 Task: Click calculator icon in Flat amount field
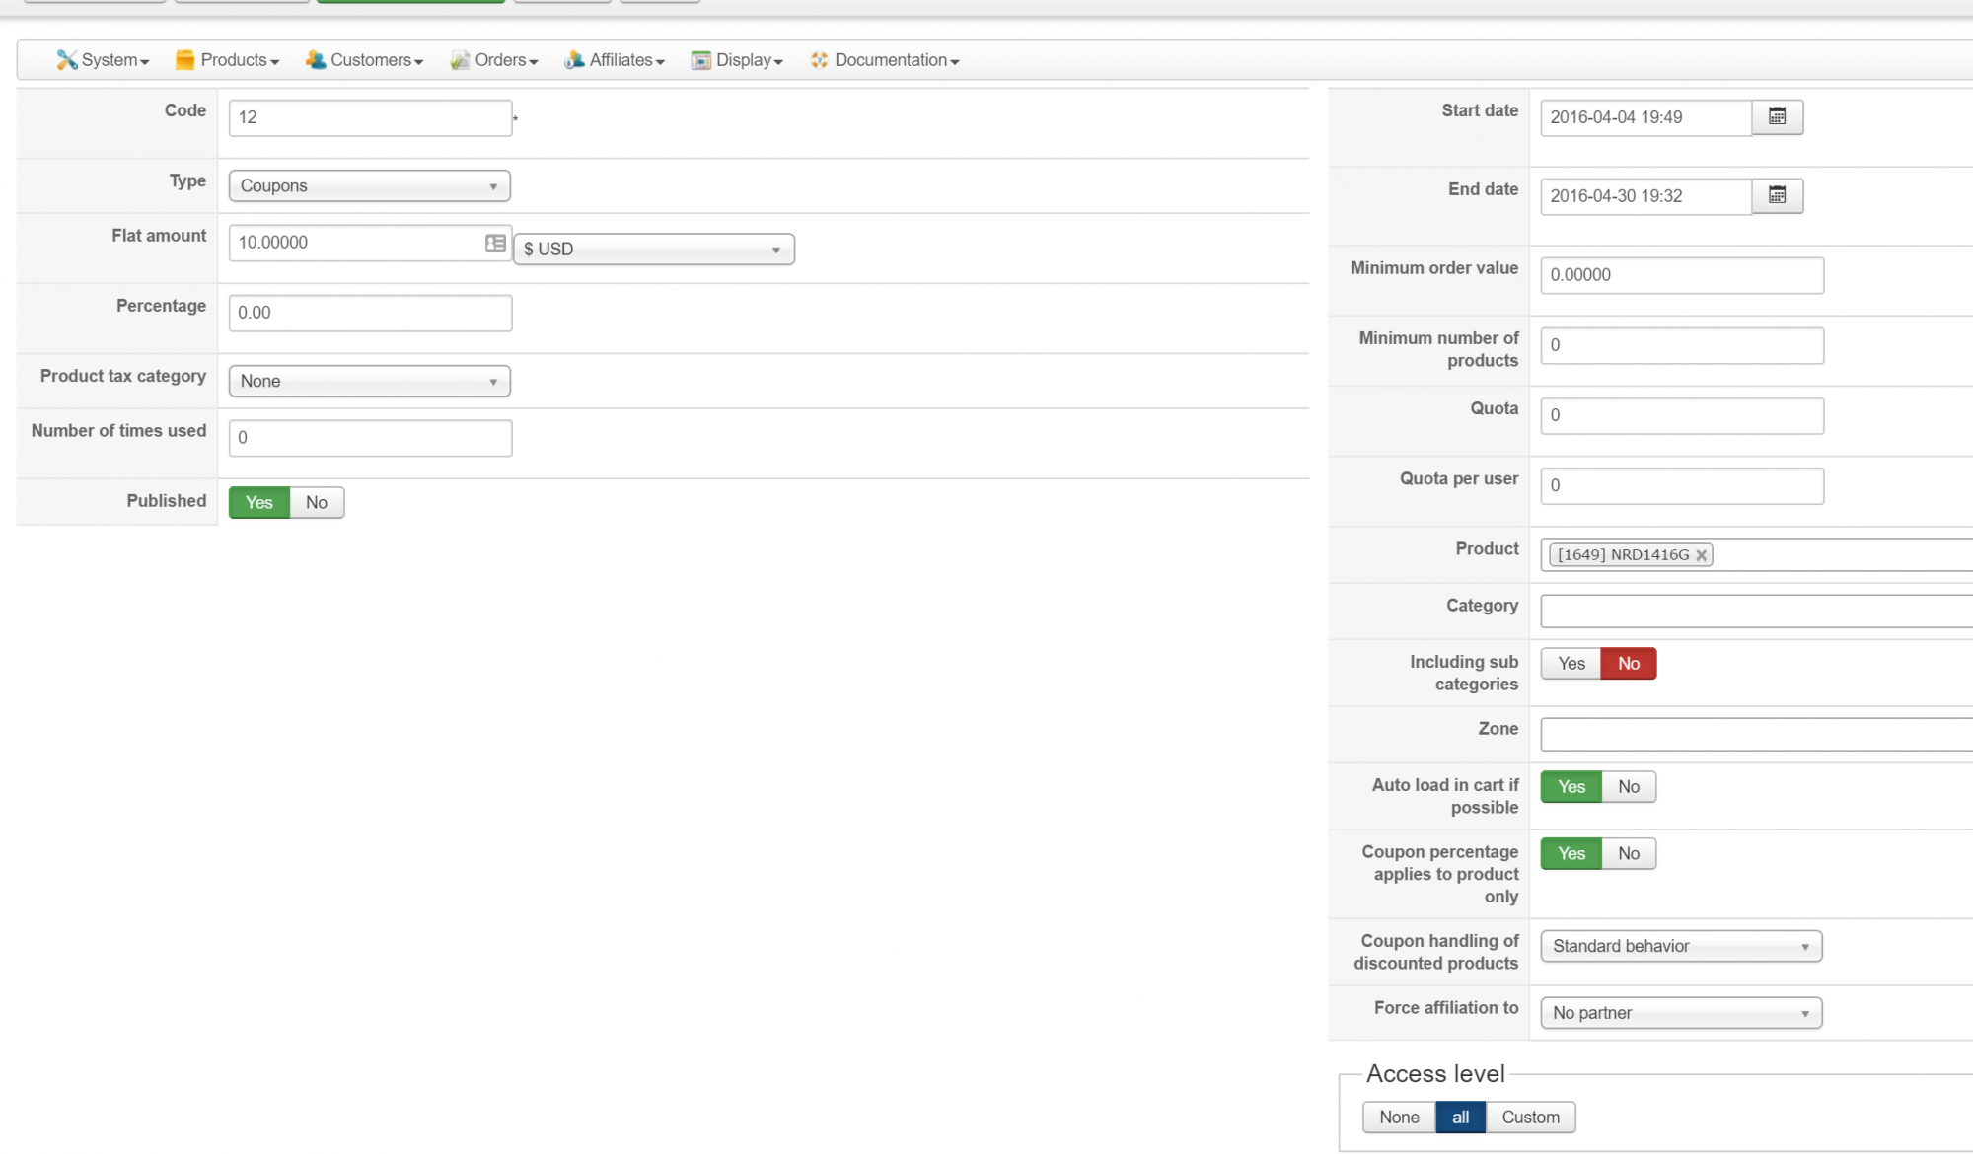(x=495, y=243)
